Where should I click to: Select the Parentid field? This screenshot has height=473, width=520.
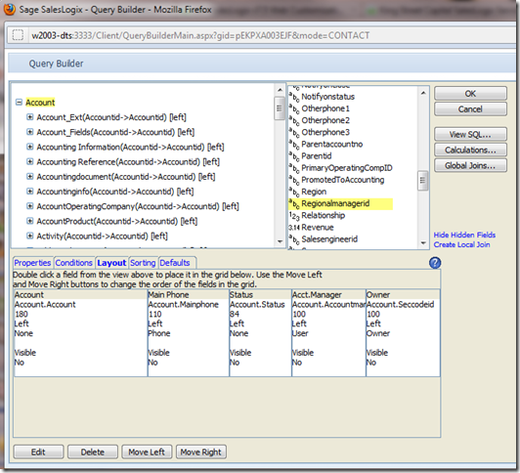[x=317, y=156]
